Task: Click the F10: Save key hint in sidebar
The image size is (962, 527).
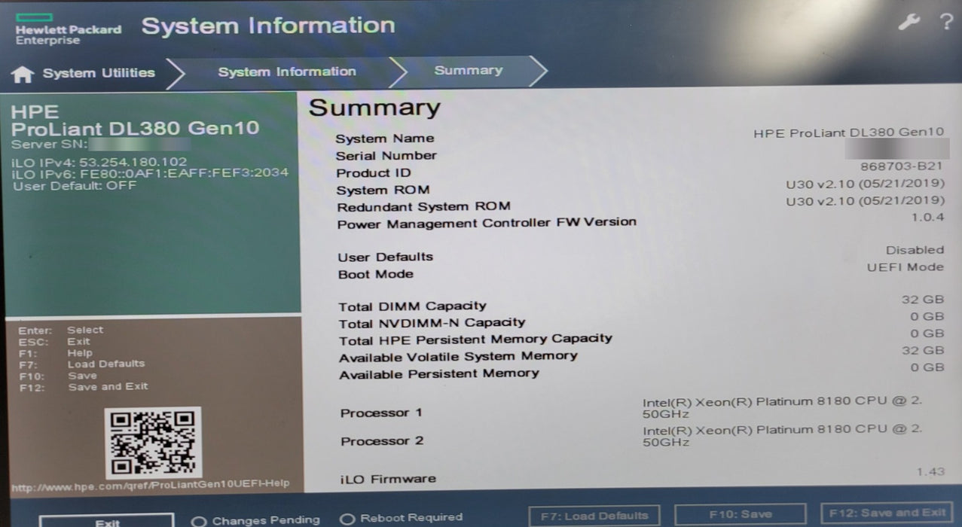Action: tap(58, 376)
